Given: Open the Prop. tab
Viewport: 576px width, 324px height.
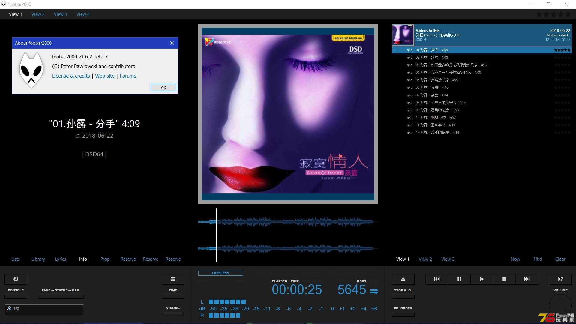Looking at the screenshot, I should [106, 259].
